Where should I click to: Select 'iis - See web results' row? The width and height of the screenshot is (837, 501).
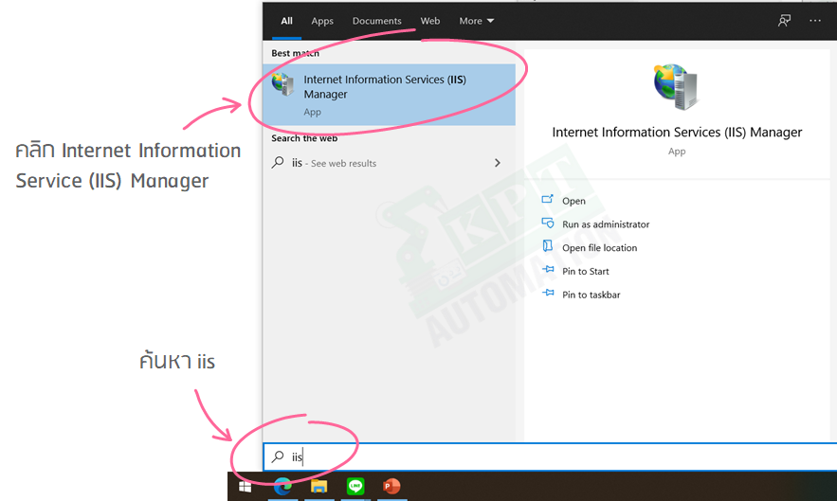[x=390, y=163]
